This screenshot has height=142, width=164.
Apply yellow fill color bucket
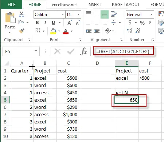coord(53,31)
